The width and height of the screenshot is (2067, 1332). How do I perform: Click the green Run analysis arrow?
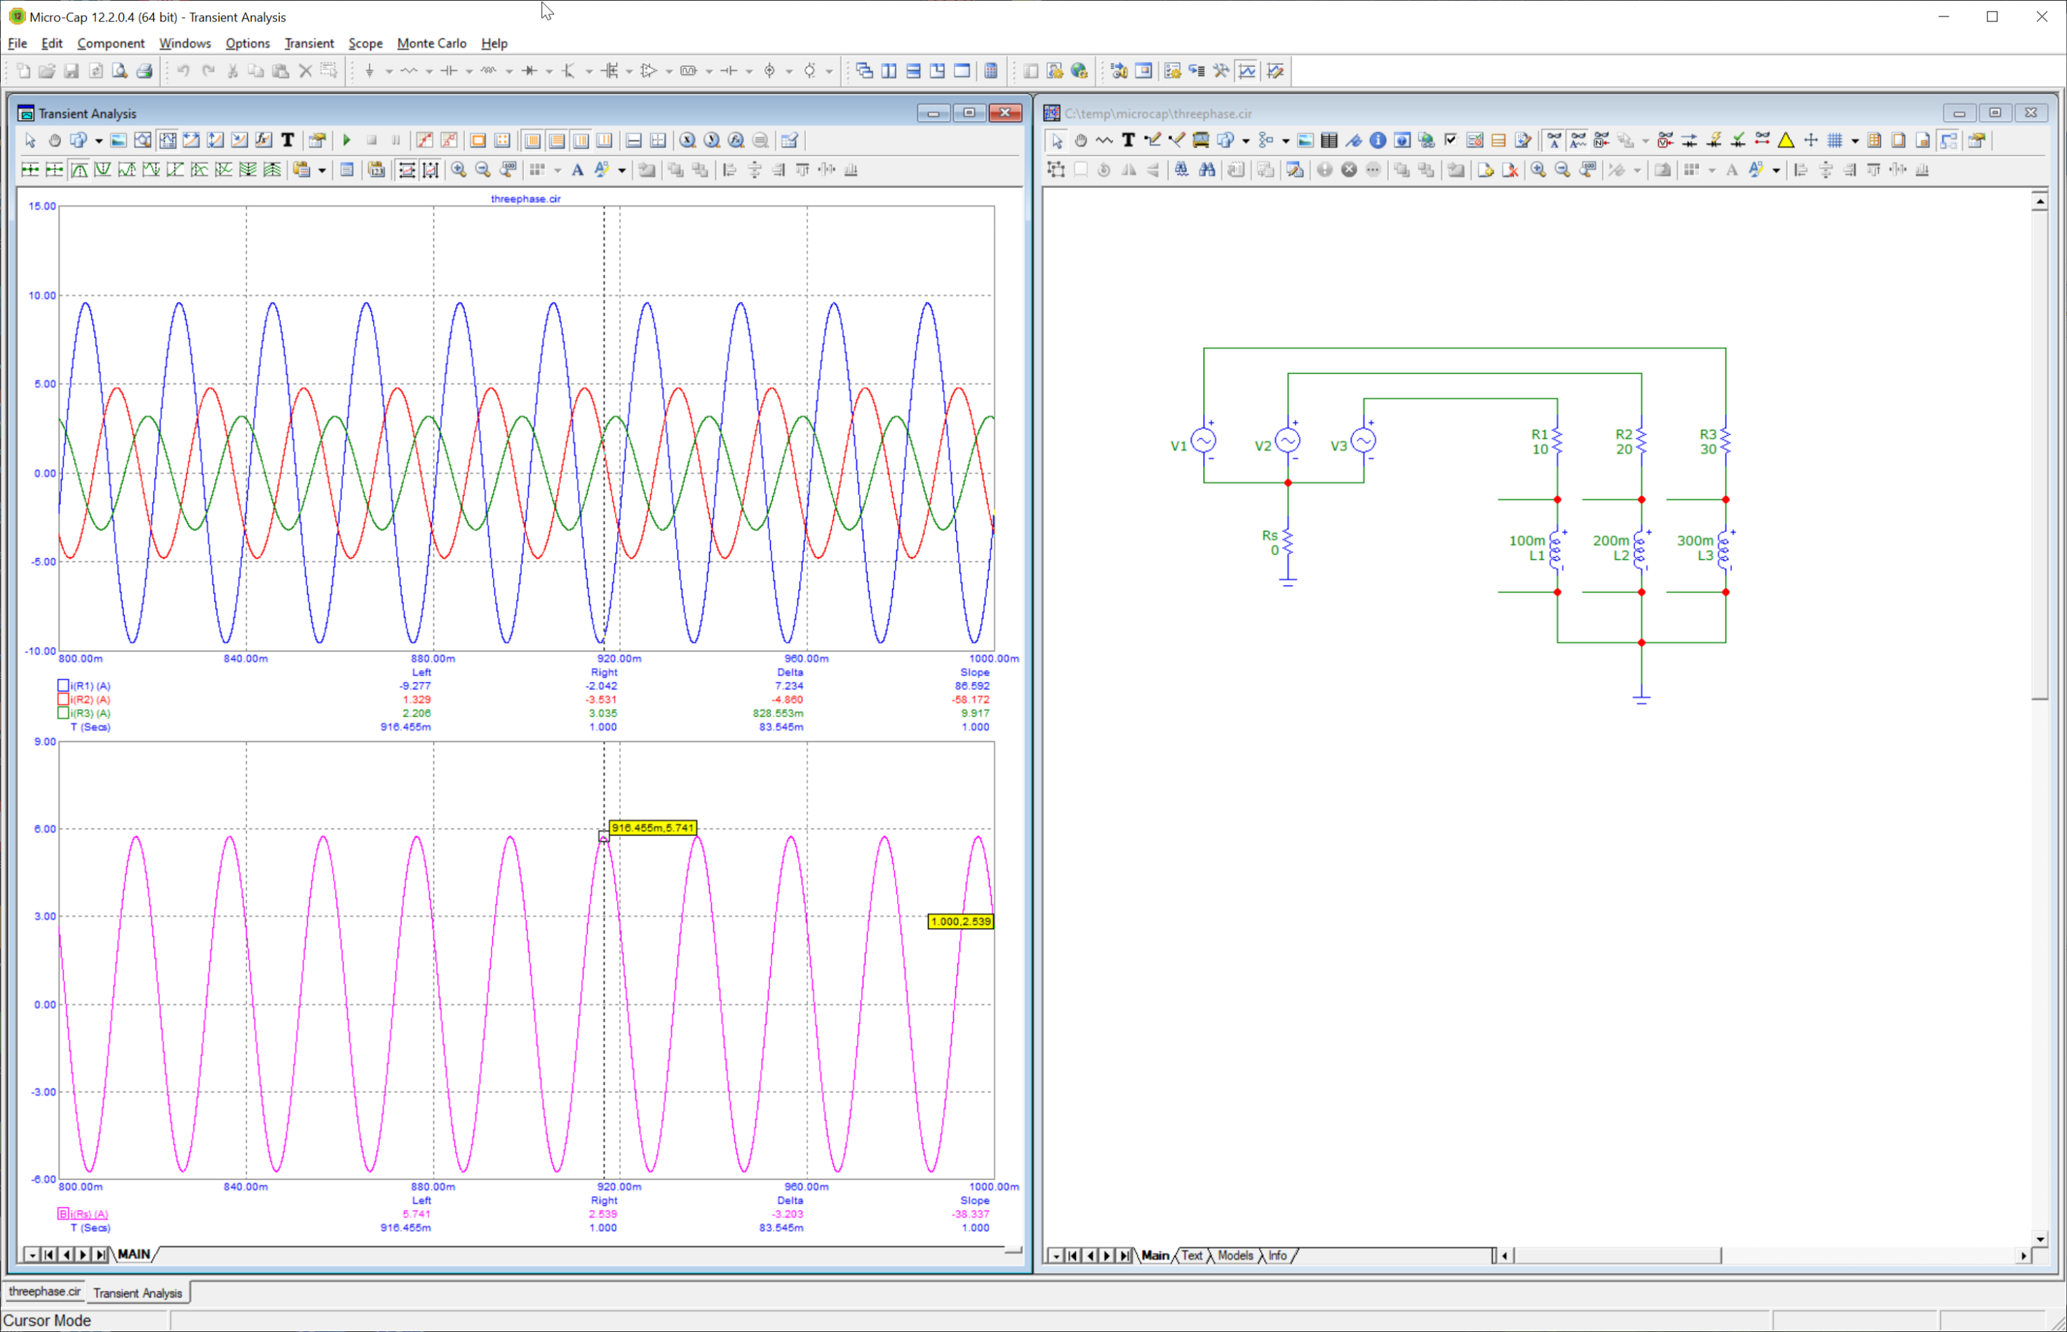pyautogui.click(x=347, y=140)
